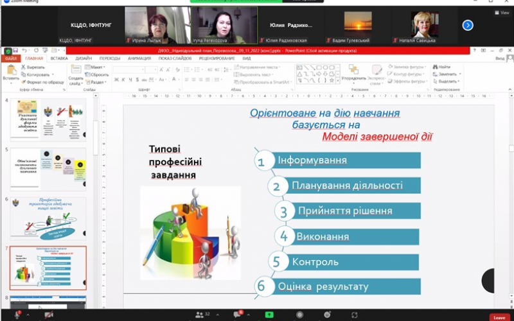514x321 pixels.
Task: Redo the last action in the quick access toolbar
Action: 36,51
